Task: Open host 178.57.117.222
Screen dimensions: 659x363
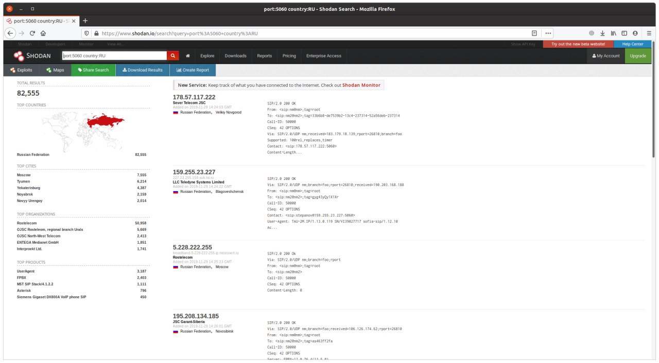Action: pyautogui.click(x=194, y=97)
